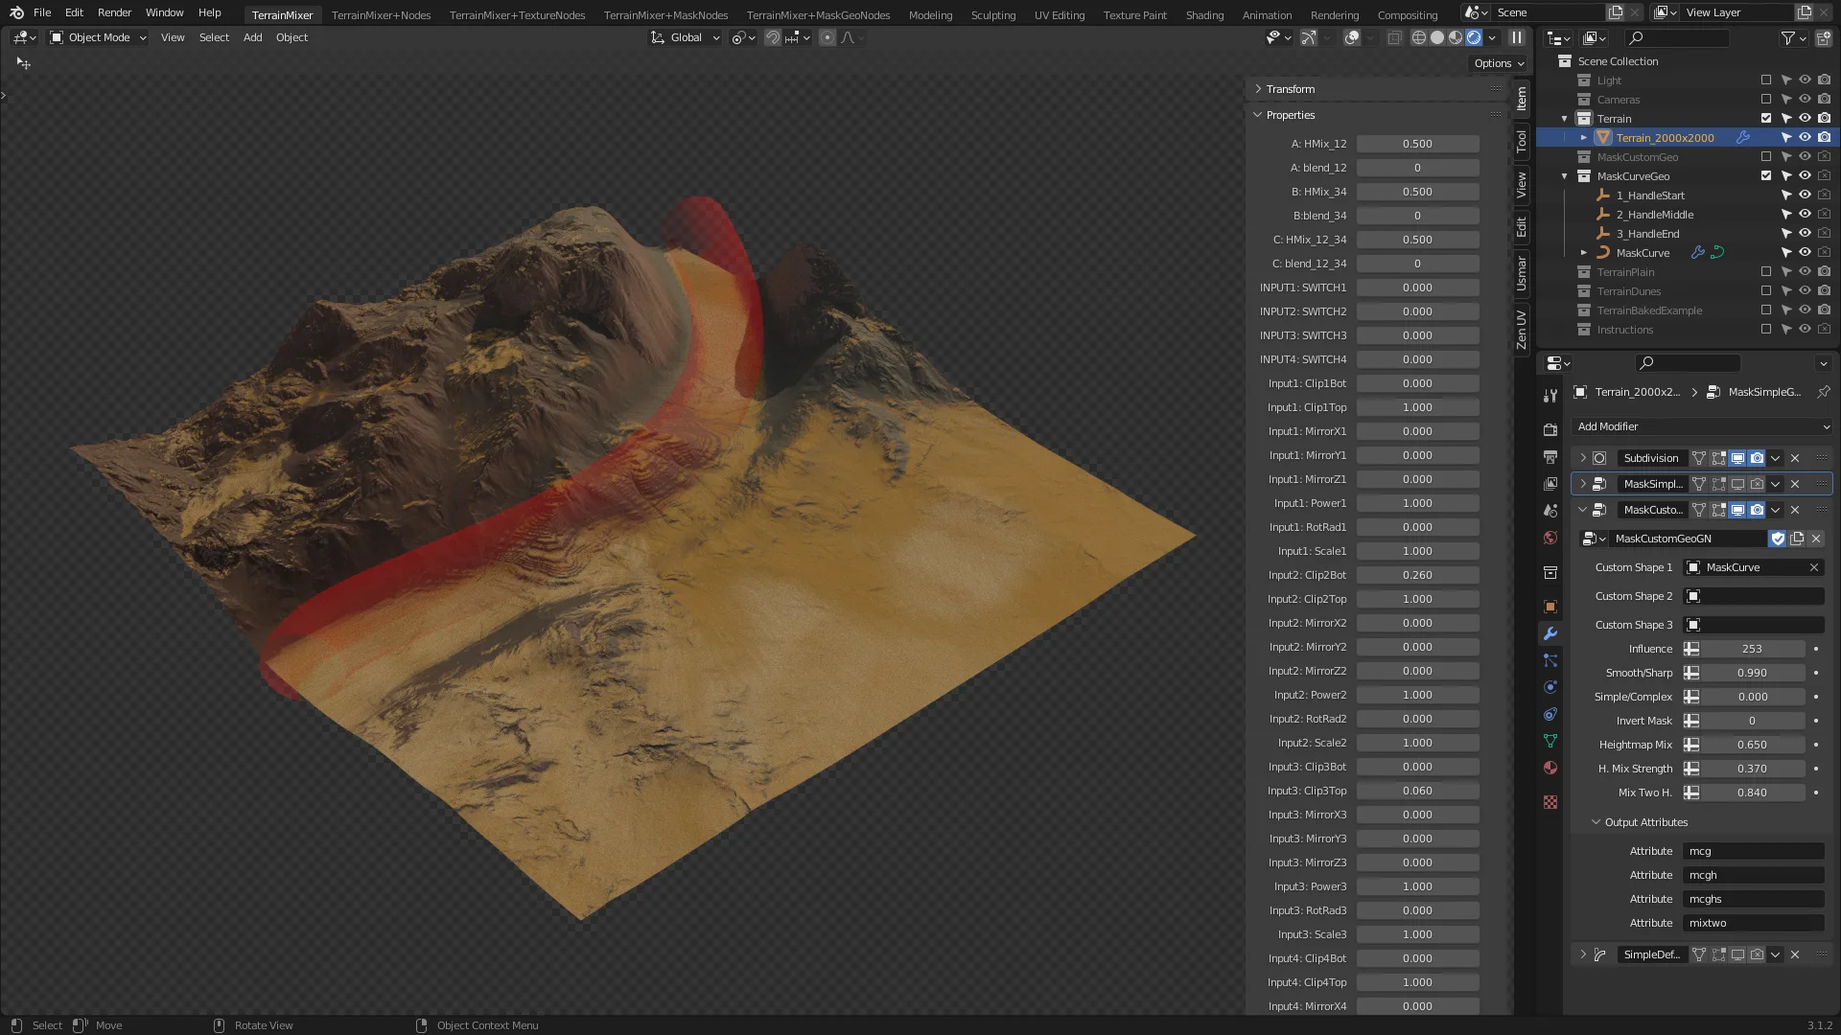The height and width of the screenshot is (1035, 1841).
Task: Open the Add Modifier dropdown
Action: point(1702,426)
